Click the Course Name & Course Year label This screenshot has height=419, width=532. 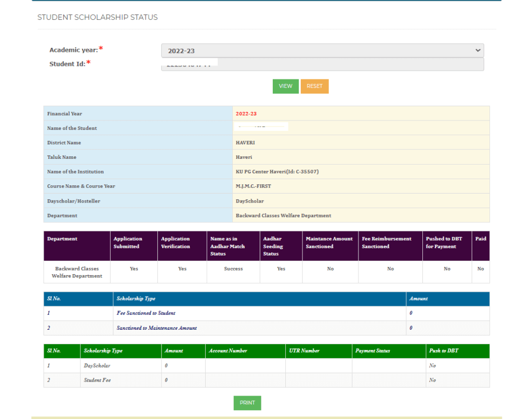tap(81, 186)
